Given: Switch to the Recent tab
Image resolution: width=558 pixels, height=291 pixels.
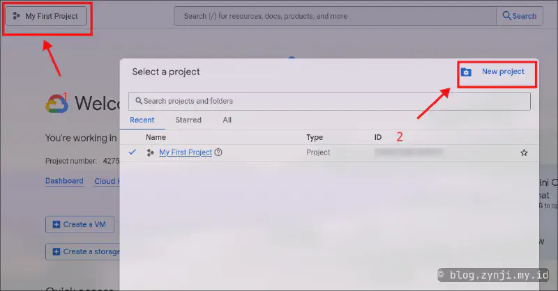Looking at the screenshot, I should click(142, 120).
